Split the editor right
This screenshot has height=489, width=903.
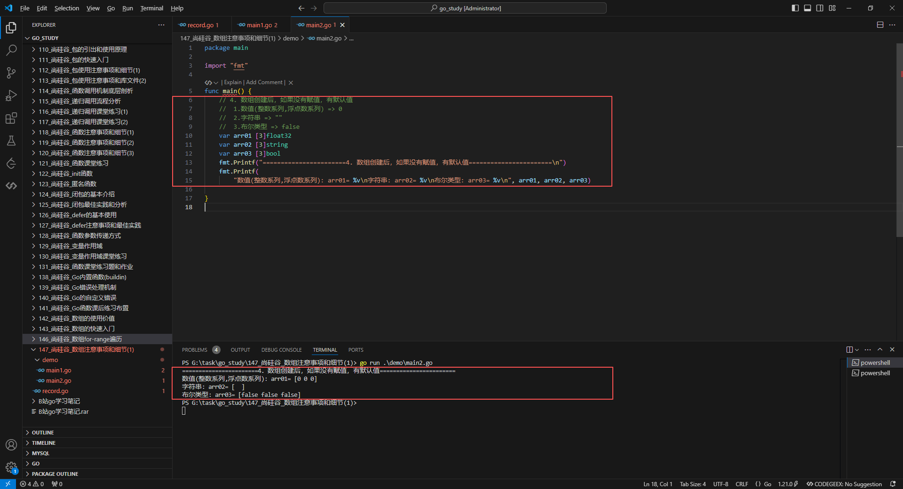pyautogui.click(x=880, y=25)
